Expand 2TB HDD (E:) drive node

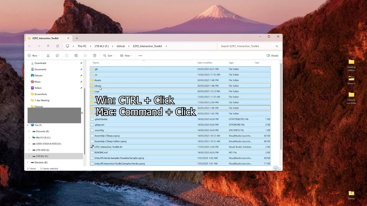[29, 150]
